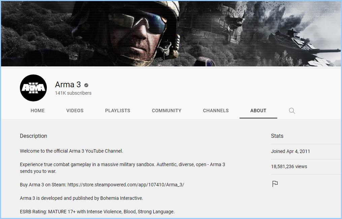Viewport: 342px width, 219px height.
Task: Click the Arma 3 channel avatar logo
Action: [33, 88]
